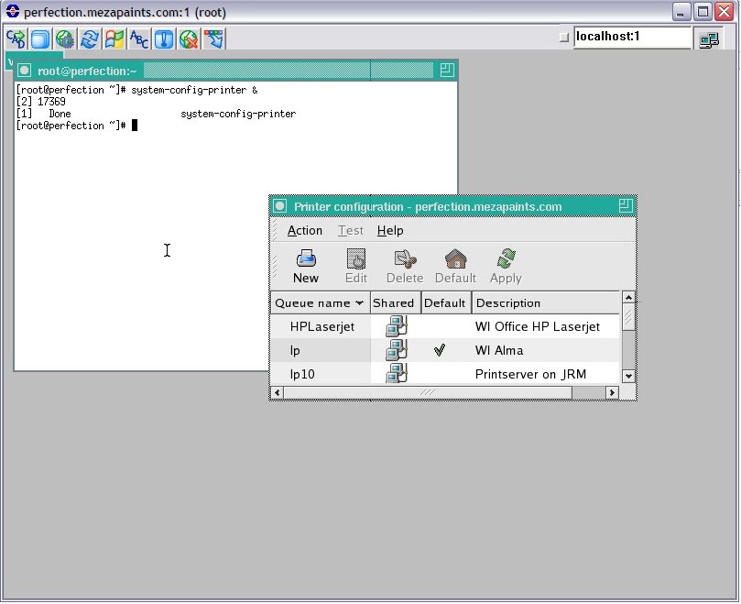Click the disconnect globe with red X icon

coord(189,38)
